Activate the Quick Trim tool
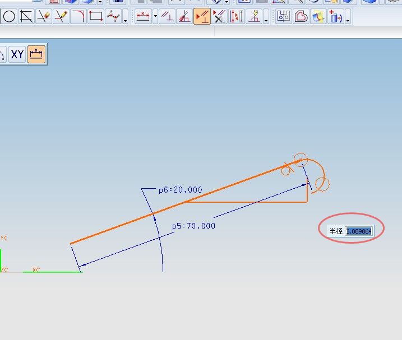Screen dimensions: 402x340 [44, 17]
